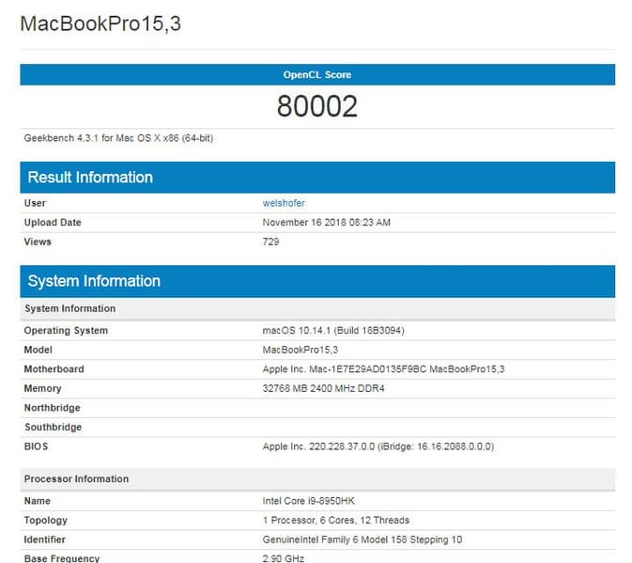Select the 2.90 GHz frequency value

tap(283, 558)
